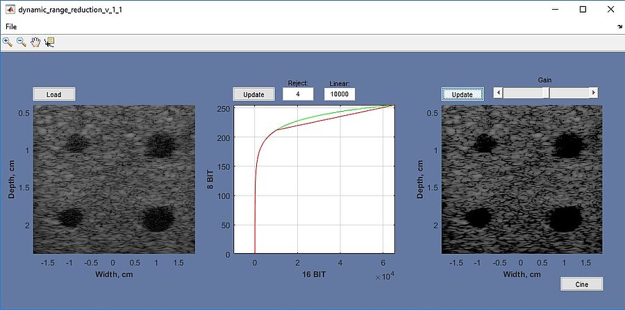Click the dock arrow on menu bar

pyautogui.click(x=619, y=26)
